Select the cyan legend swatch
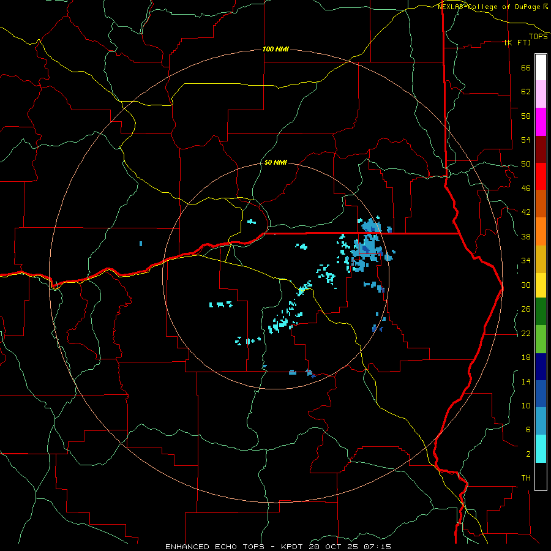The height and width of the screenshot is (551, 551). tap(541, 449)
